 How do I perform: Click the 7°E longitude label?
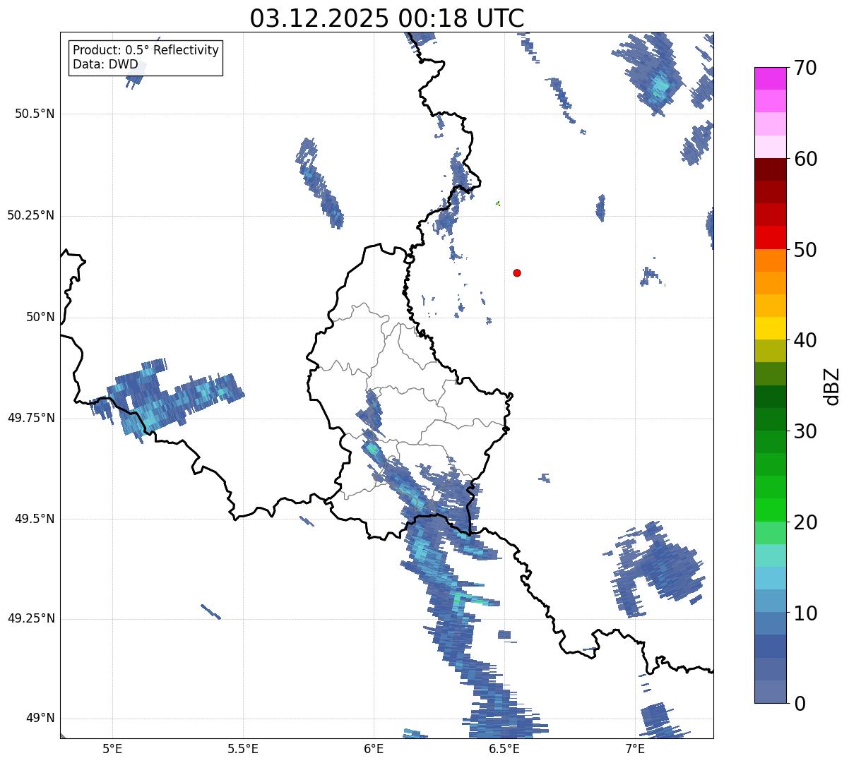(x=635, y=748)
